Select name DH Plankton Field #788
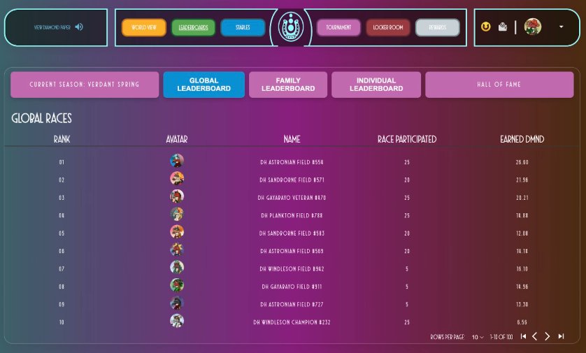 click(x=292, y=215)
